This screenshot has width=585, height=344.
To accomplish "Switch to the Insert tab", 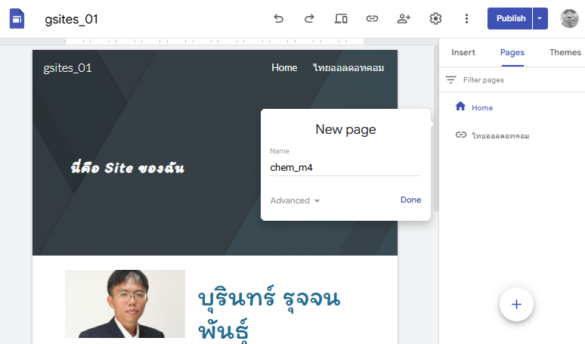I will (463, 52).
